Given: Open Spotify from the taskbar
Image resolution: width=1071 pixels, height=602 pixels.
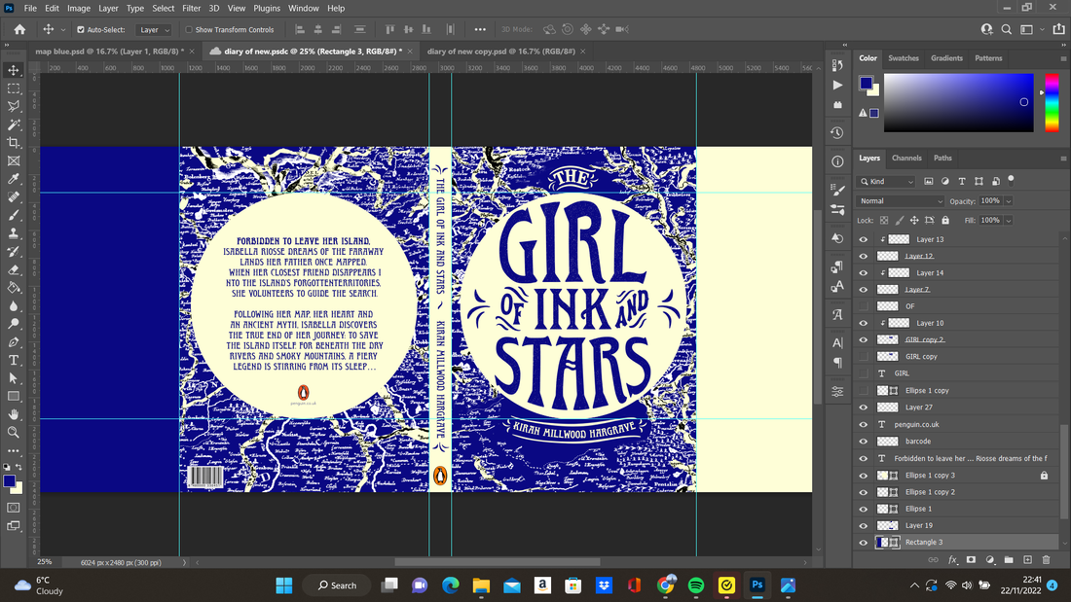Looking at the screenshot, I should (x=695, y=584).
